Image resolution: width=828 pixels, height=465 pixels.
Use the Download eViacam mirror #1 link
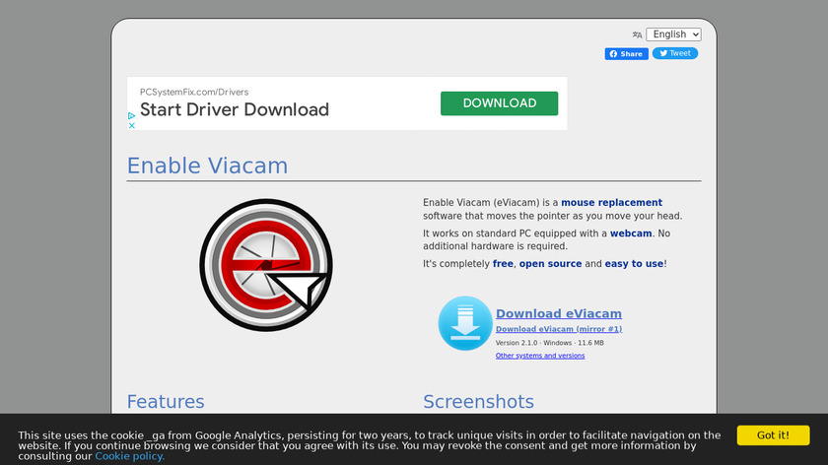558,329
